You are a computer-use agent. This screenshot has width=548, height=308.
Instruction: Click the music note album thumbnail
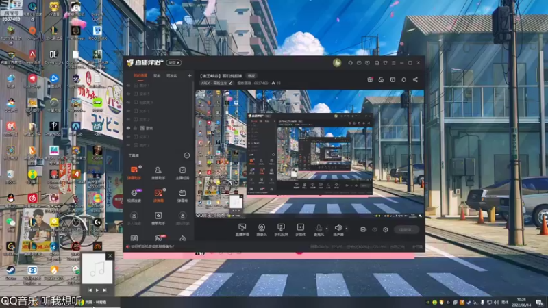tap(97, 268)
